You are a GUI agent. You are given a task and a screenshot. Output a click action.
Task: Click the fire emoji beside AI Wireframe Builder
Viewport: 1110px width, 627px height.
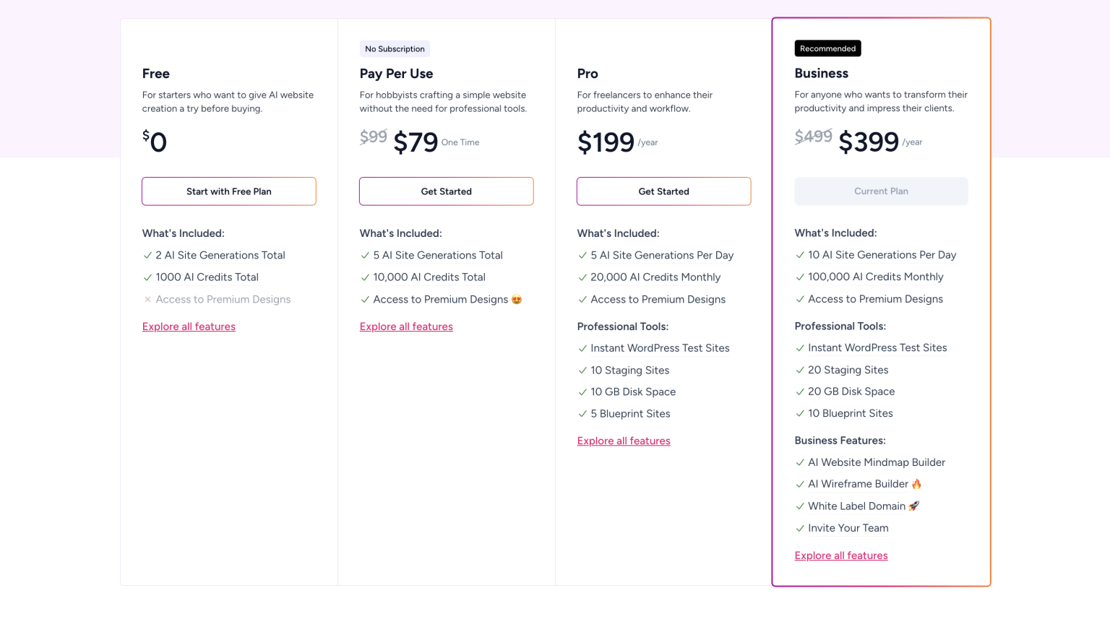tap(916, 483)
